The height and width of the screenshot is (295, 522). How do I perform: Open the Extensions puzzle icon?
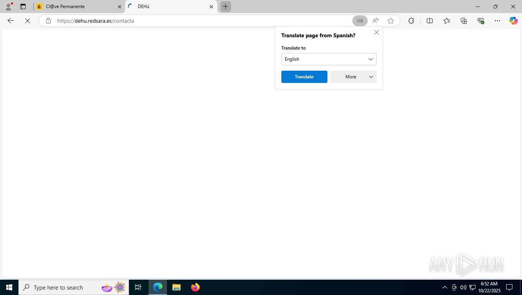pyautogui.click(x=411, y=21)
